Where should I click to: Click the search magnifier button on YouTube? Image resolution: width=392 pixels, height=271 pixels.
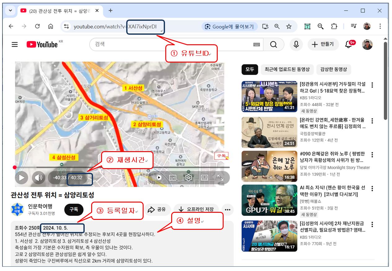(273, 45)
